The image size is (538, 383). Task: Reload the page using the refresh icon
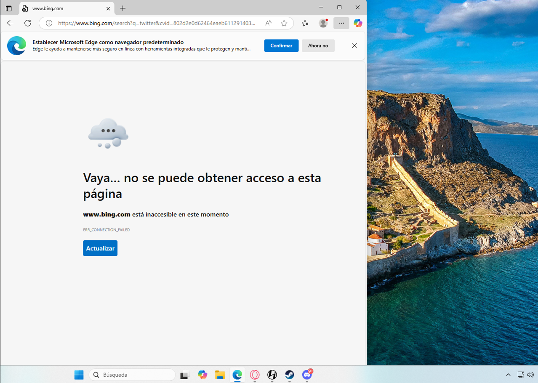(28, 23)
